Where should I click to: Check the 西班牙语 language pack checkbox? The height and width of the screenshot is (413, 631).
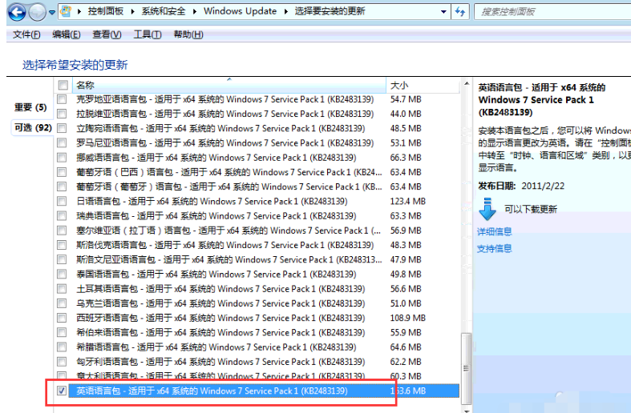pyautogui.click(x=62, y=318)
